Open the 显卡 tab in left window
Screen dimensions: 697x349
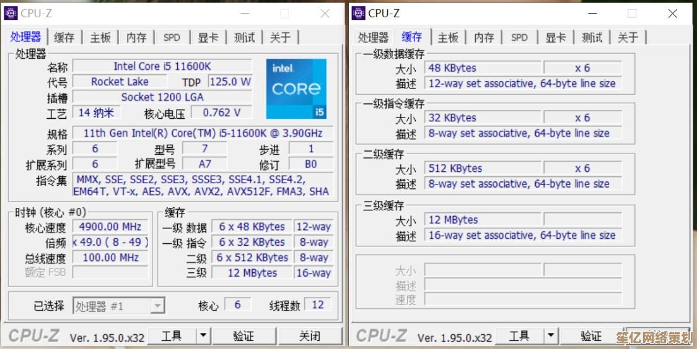tap(208, 37)
